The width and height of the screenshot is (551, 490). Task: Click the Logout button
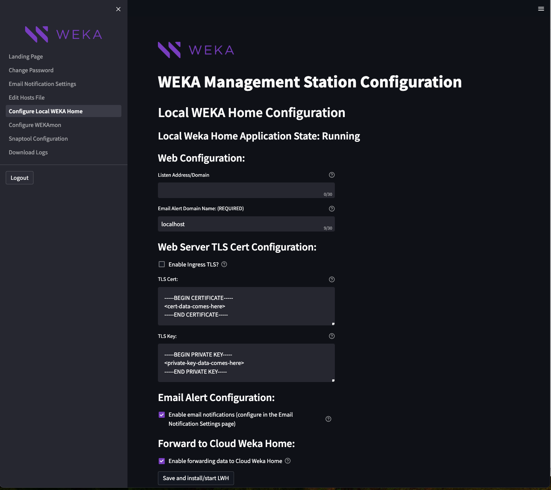coord(19,178)
